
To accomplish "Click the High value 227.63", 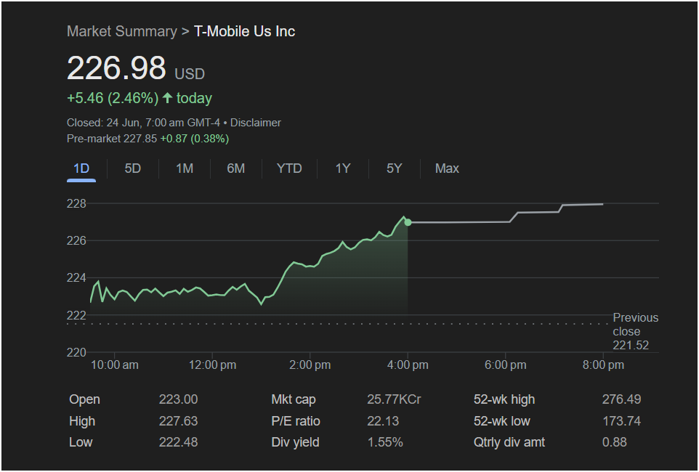I will (x=178, y=420).
